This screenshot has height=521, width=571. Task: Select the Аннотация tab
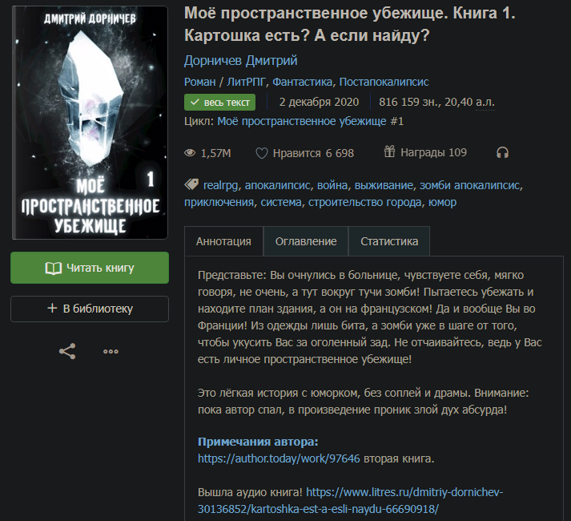pos(223,241)
